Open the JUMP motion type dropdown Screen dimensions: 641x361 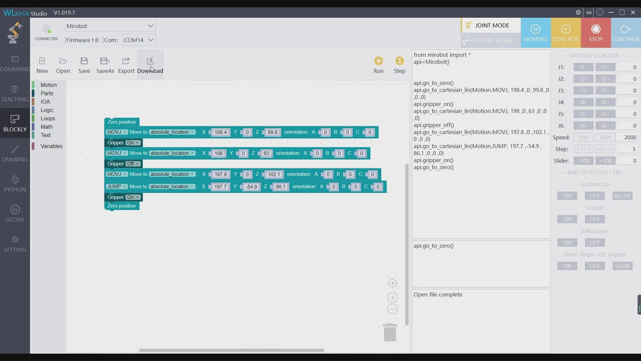[x=117, y=187]
